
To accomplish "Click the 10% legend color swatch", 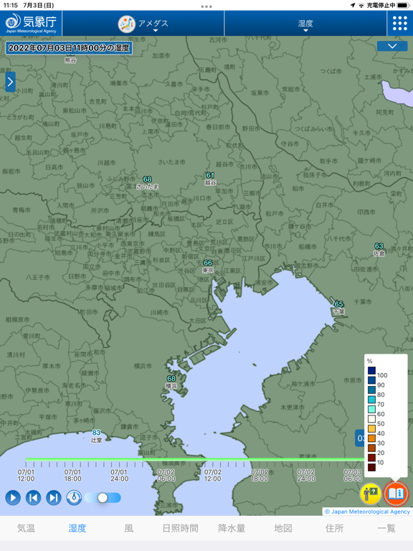I will (x=371, y=458).
